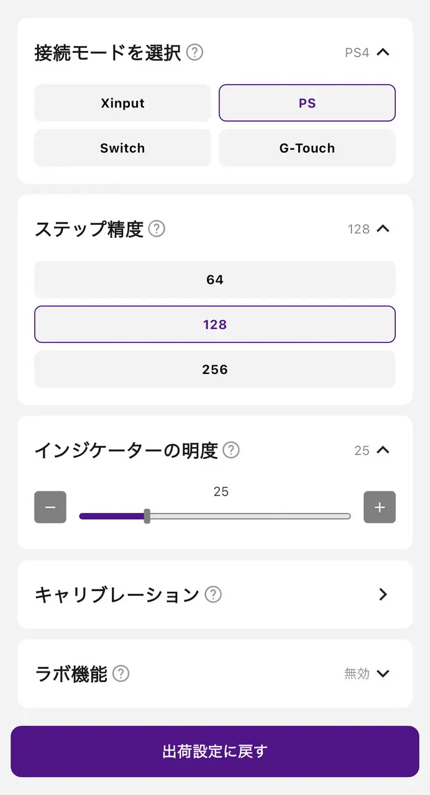Collapse the ステップ精度 section

(383, 229)
